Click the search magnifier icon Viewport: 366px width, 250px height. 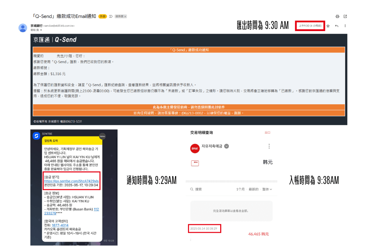point(192,189)
